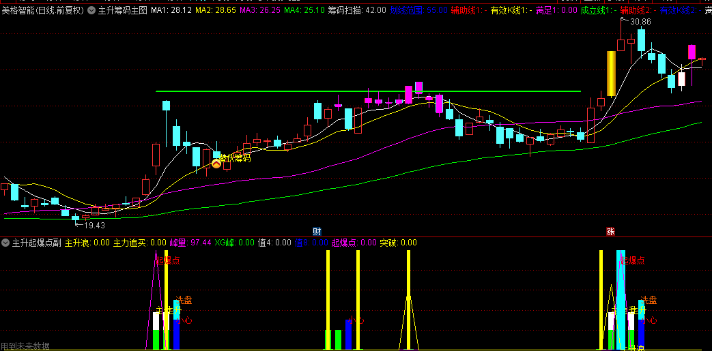Click the 涨 marker below the chart
The height and width of the screenshot is (351, 712).
[x=610, y=231]
